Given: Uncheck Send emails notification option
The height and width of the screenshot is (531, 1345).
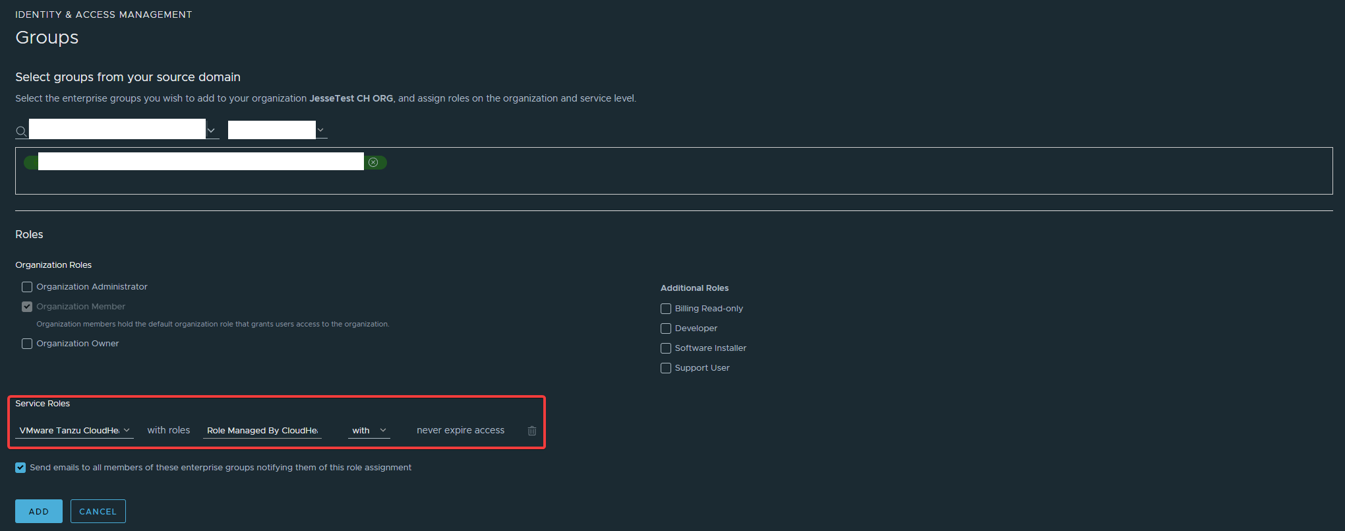Looking at the screenshot, I should 21,468.
